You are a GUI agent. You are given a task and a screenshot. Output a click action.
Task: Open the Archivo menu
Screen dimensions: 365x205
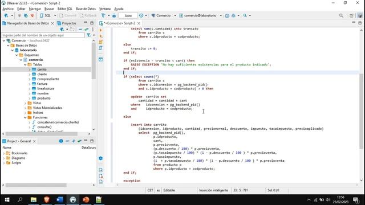pyautogui.click(x=8, y=9)
